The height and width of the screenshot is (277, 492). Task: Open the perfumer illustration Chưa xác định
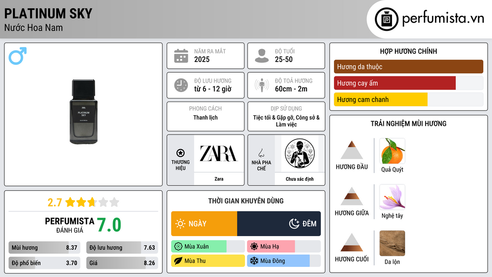coord(300,153)
